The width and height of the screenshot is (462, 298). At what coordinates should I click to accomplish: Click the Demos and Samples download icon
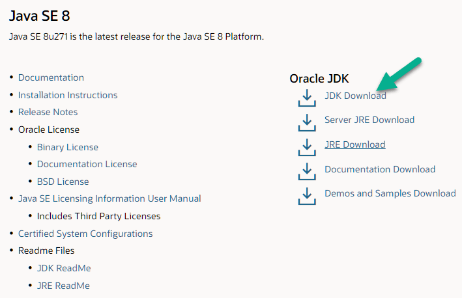point(306,195)
